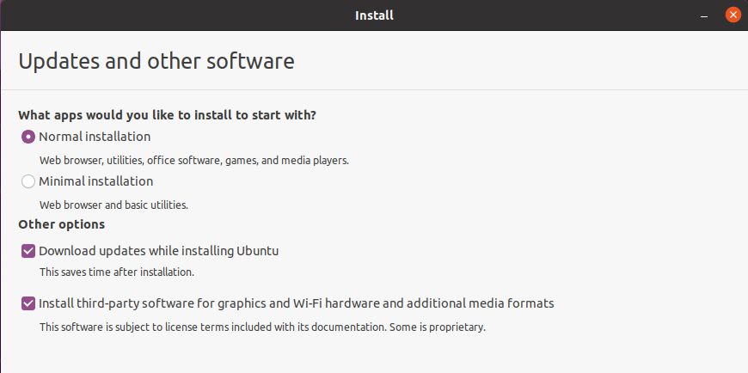The height and width of the screenshot is (373, 748).
Task: Click empty dark title bar left of Install
Action: click(172, 15)
